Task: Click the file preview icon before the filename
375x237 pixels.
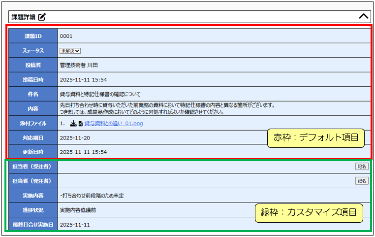Action: (80, 123)
